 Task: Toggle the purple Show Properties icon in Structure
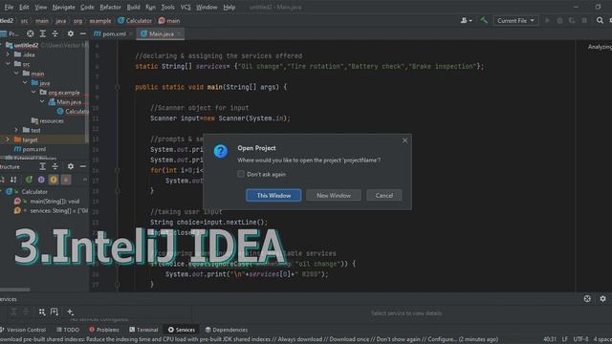[x=41, y=180]
